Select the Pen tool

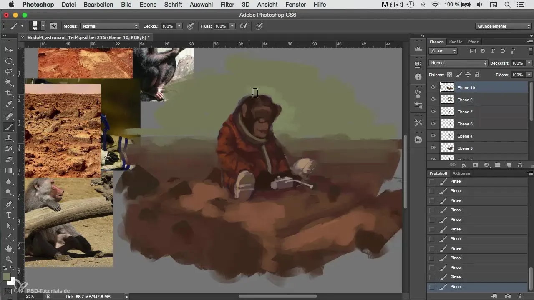8,204
